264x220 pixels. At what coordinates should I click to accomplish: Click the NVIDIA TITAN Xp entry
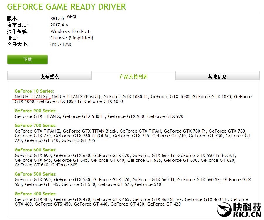click(x=32, y=96)
